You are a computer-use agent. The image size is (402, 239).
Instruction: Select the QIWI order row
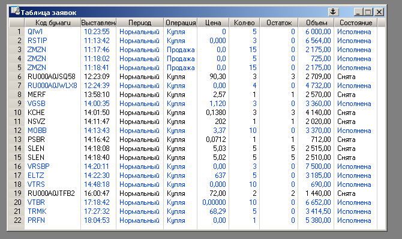[197, 32]
